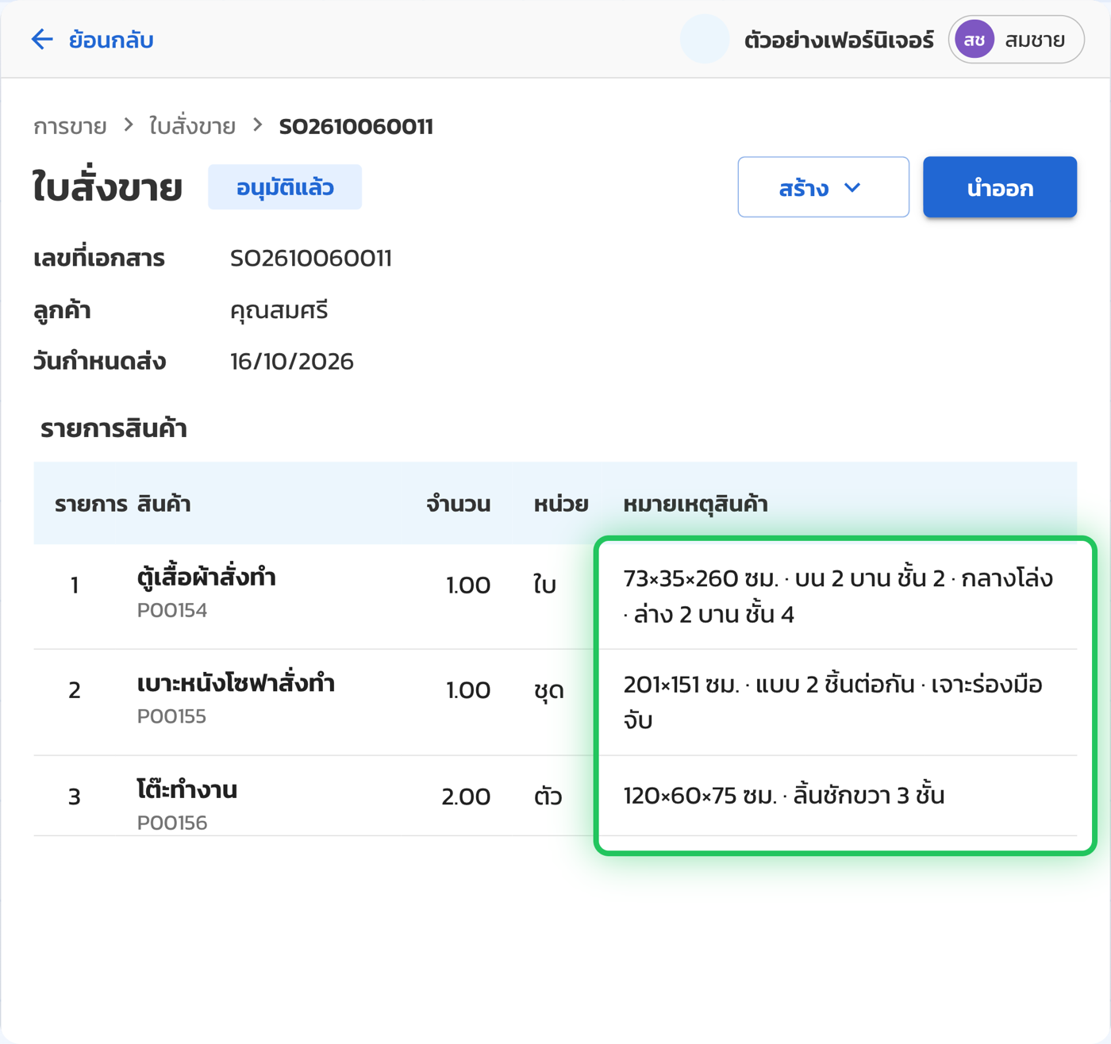
Task: Click the รายการสินค้า section heading
Action: point(113,428)
